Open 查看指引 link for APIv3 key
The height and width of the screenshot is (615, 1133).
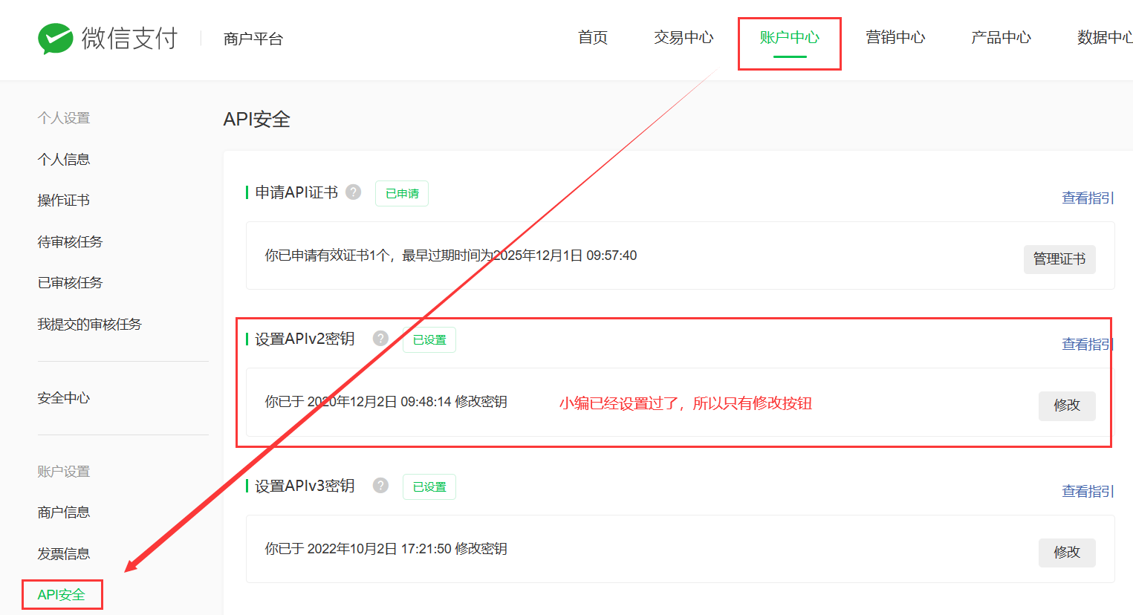pos(1088,492)
